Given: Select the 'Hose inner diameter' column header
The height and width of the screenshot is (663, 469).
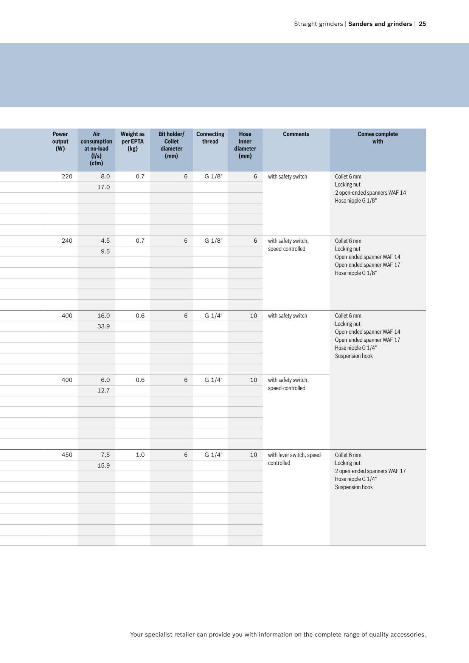Looking at the screenshot, I should coord(245,145).
